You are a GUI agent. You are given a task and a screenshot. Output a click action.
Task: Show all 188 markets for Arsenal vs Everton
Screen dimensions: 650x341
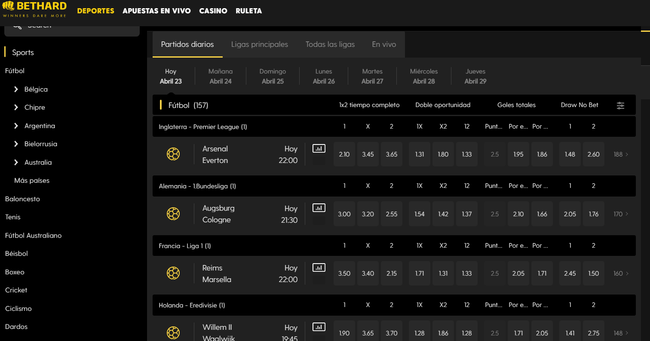coord(621,154)
